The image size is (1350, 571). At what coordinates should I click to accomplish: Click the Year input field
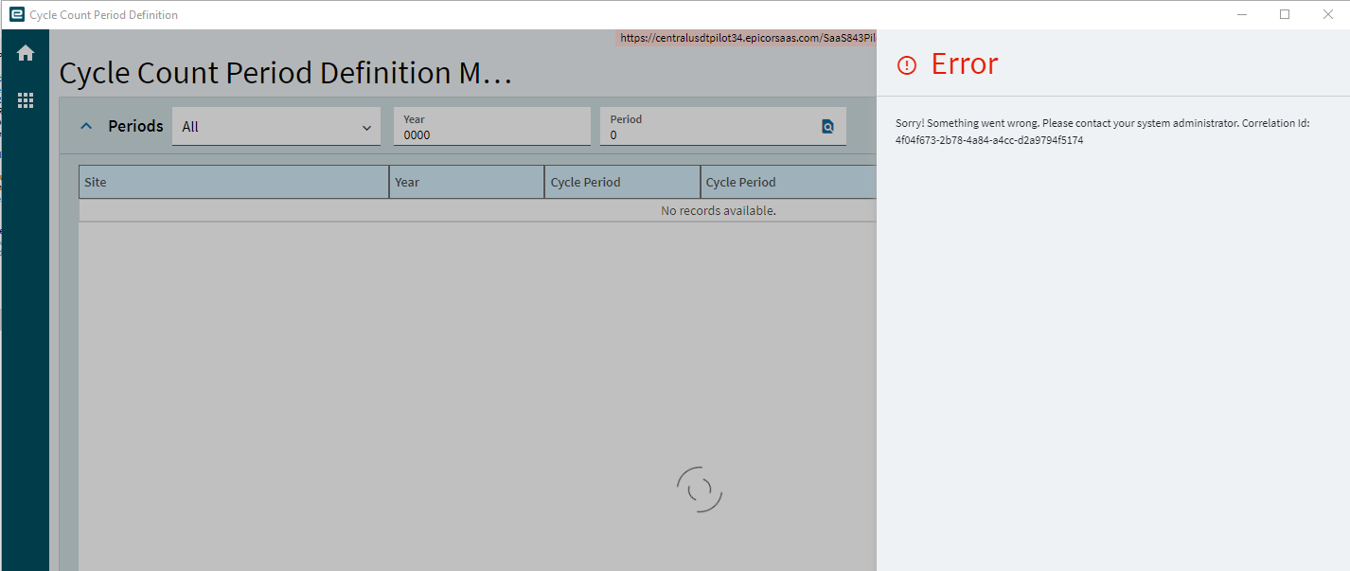coord(492,127)
